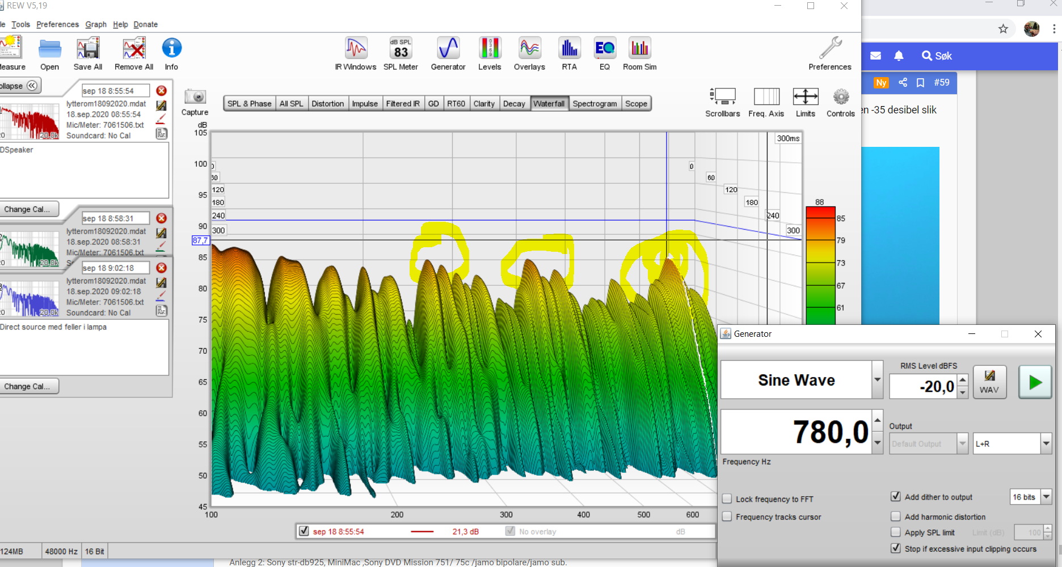Click the Søk search link
This screenshot has width=1062, height=567.
point(937,56)
